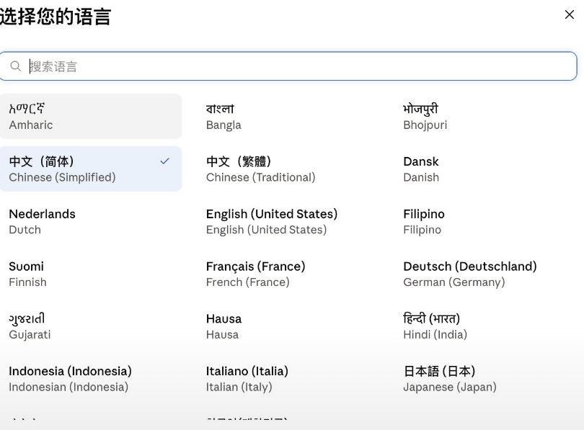Click the search magnifier icon

[15, 66]
